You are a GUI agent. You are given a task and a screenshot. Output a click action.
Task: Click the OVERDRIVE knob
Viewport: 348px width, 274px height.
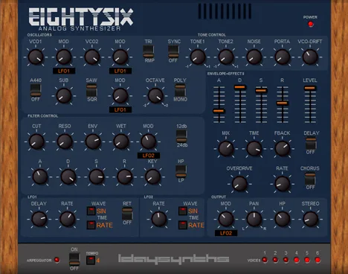(239, 184)
